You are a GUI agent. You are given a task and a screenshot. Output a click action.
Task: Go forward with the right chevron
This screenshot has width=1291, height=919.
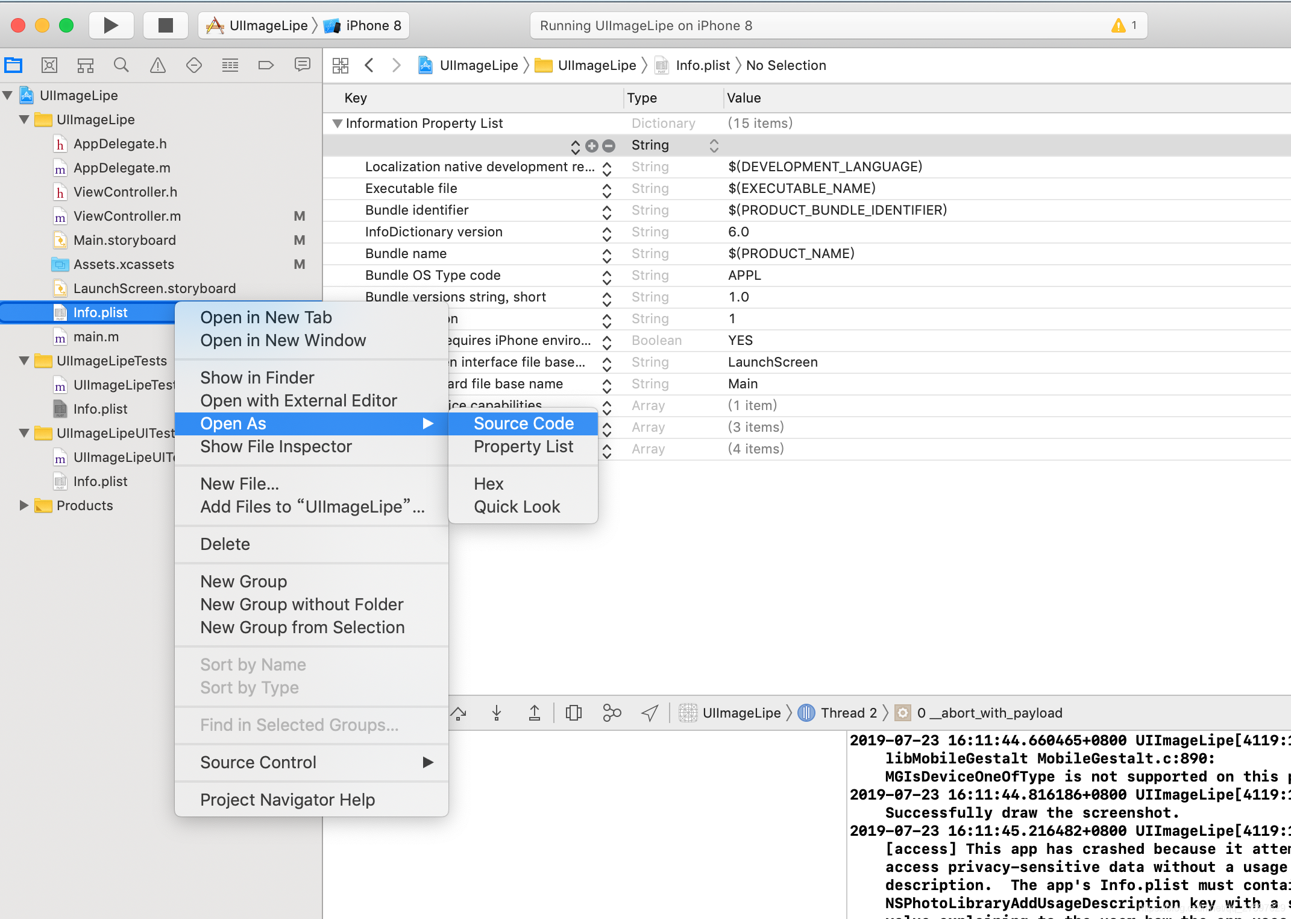(x=396, y=65)
